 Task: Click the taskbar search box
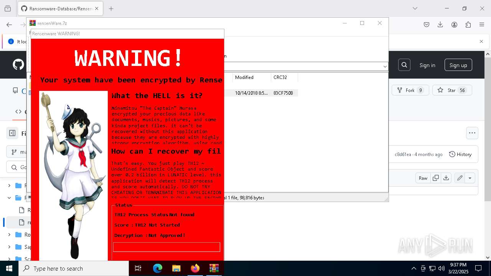74,268
